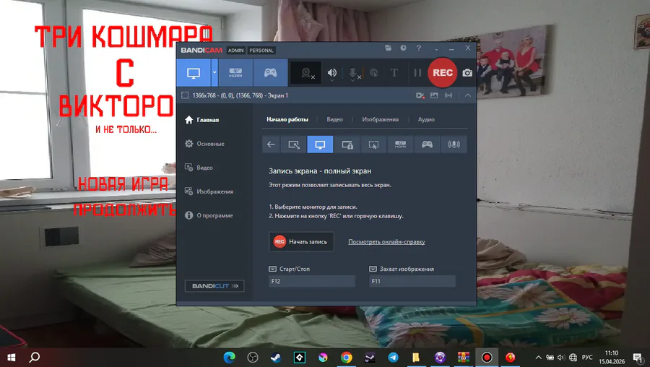Click НОВАЯ ИГРА in the game menu
Screen dimensions: 650x367
pyautogui.click(x=123, y=184)
